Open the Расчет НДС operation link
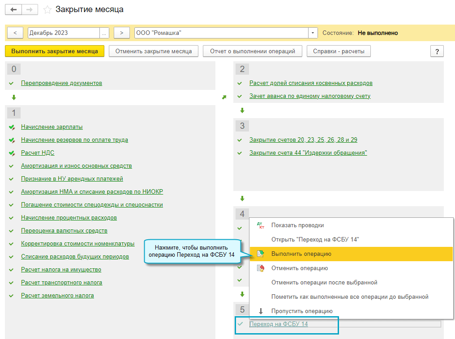The image size is (455, 339). pyautogui.click(x=38, y=153)
